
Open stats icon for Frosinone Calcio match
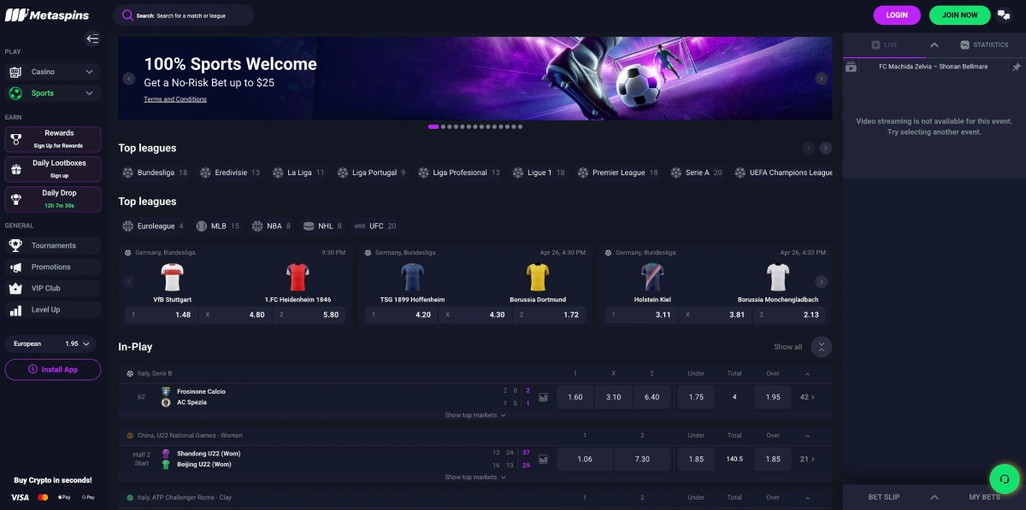(x=543, y=397)
